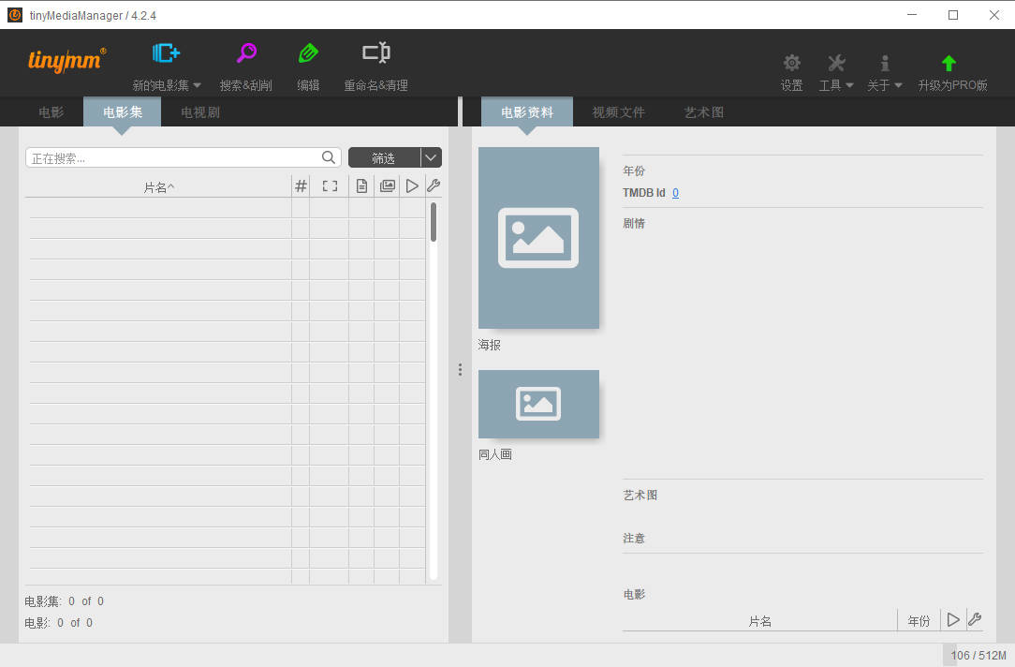
Task: Click the 电影: 0 of 0 status text
Action: point(58,623)
